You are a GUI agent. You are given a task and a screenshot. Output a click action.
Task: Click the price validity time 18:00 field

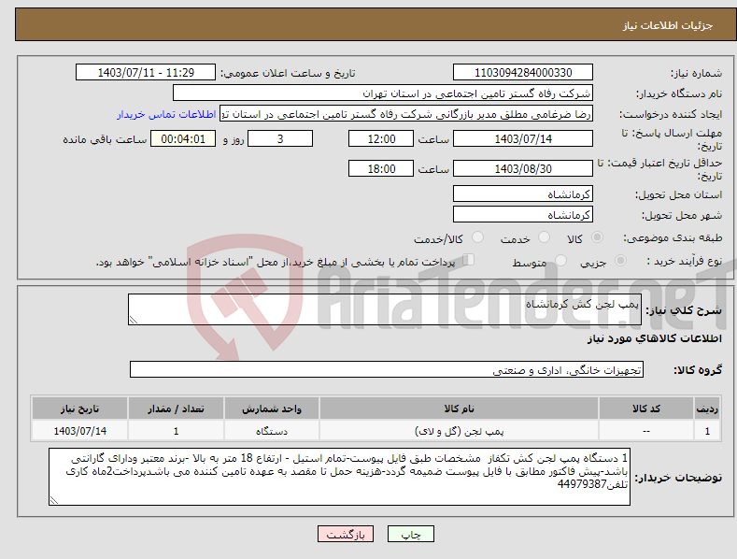pos(381,168)
